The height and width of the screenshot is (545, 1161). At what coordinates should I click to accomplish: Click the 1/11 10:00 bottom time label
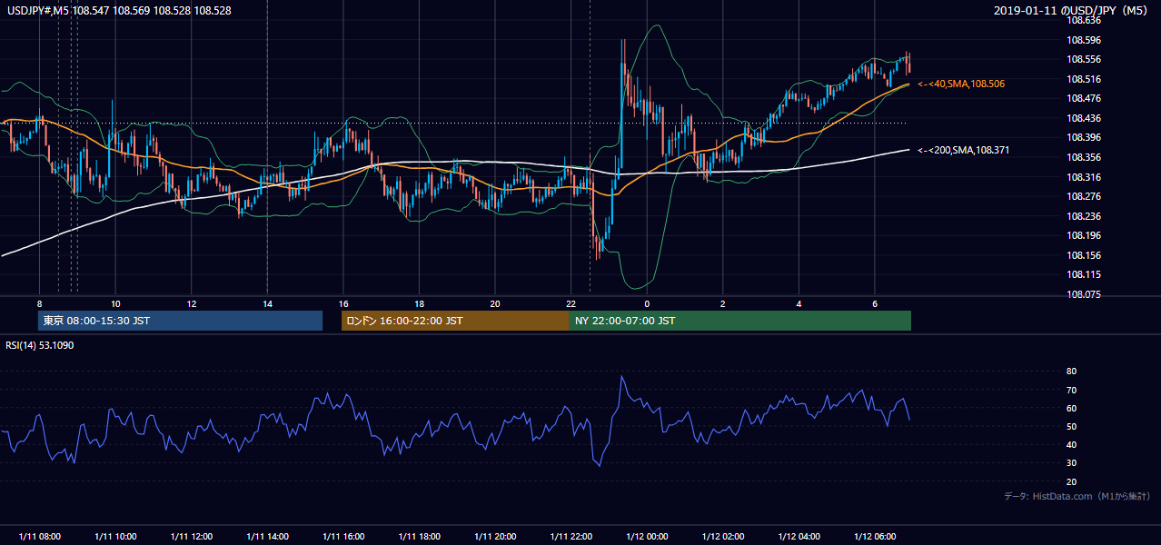pos(115,537)
